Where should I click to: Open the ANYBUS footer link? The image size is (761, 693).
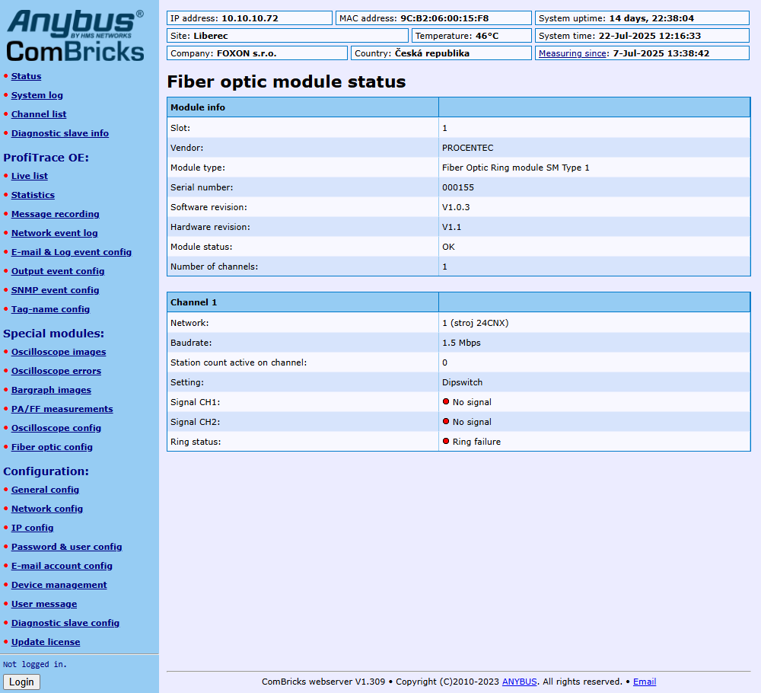519,682
